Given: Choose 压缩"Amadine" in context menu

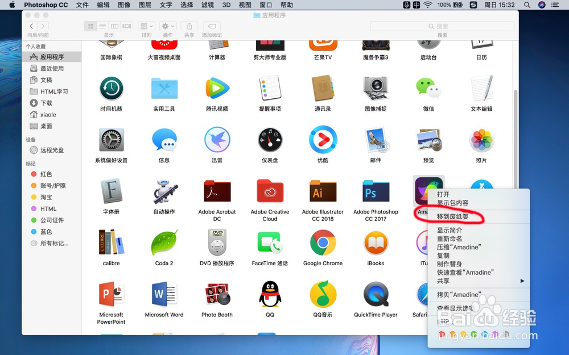Looking at the screenshot, I should pyautogui.click(x=459, y=247).
